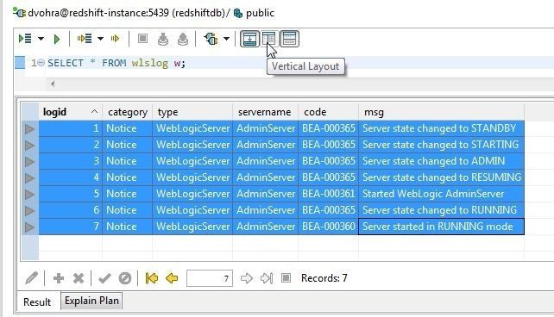
Task: Click the stop fetching square icon
Action: [286, 278]
